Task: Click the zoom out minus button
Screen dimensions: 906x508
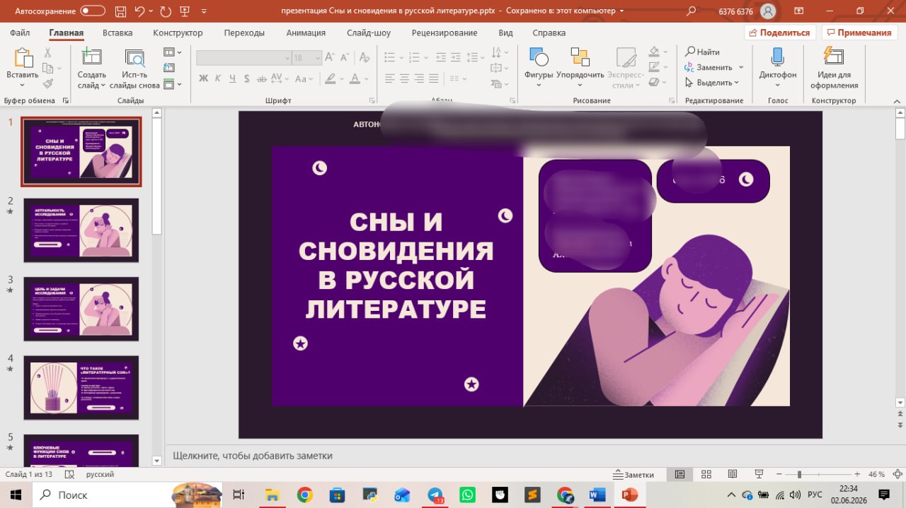Action: pyautogui.click(x=779, y=475)
